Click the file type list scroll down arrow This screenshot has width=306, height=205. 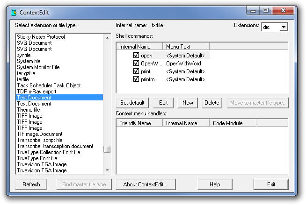pyautogui.click(x=107, y=170)
